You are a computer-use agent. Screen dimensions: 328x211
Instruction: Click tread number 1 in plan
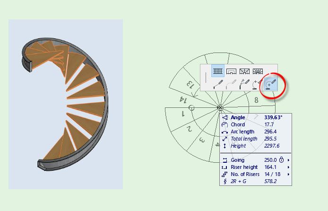[183, 114]
